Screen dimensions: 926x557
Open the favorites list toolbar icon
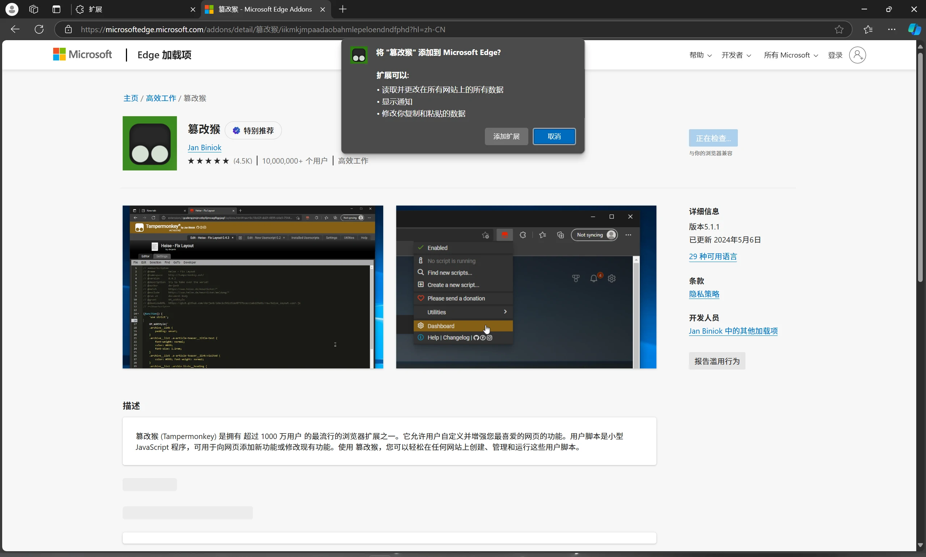point(868,29)
